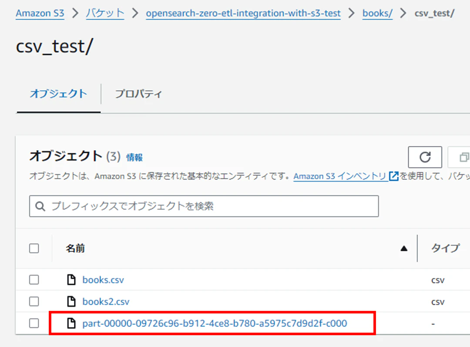Sort objects by the 名前 column arrow
470x347 pixels.
(404, 248)
